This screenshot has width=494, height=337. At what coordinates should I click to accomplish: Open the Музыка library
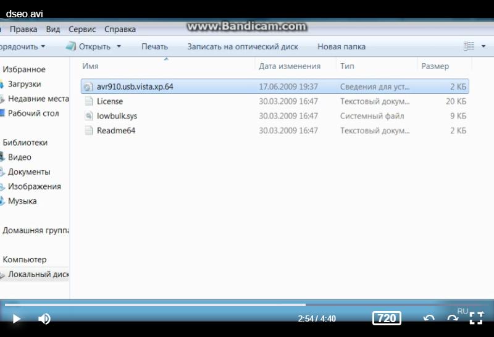22,201
